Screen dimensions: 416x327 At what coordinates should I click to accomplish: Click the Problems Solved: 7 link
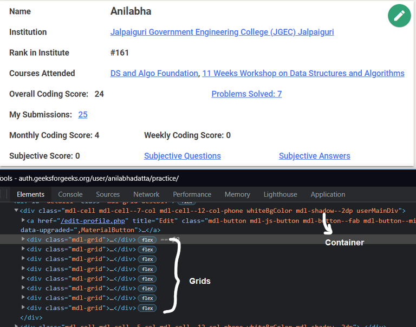point(246,94)
